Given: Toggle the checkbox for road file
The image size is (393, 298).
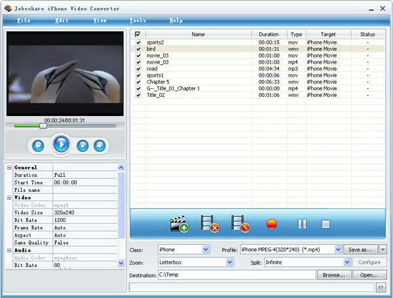Looking at the screenshot, I should click(138, 69).
